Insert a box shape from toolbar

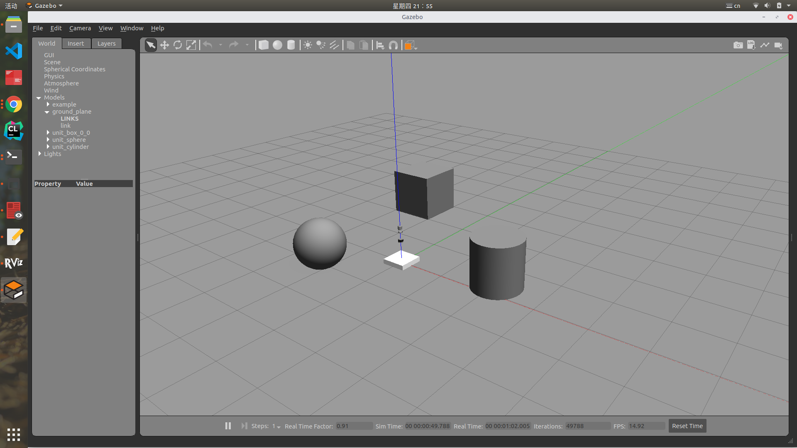pos(264,45)
